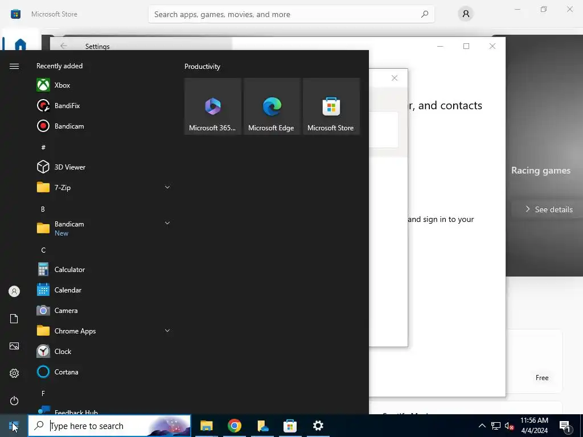Image resolution: width=583 pixels, height=437 pixels.
Task: Close the dialog inside Settings window
Action: tap(395, 77)
